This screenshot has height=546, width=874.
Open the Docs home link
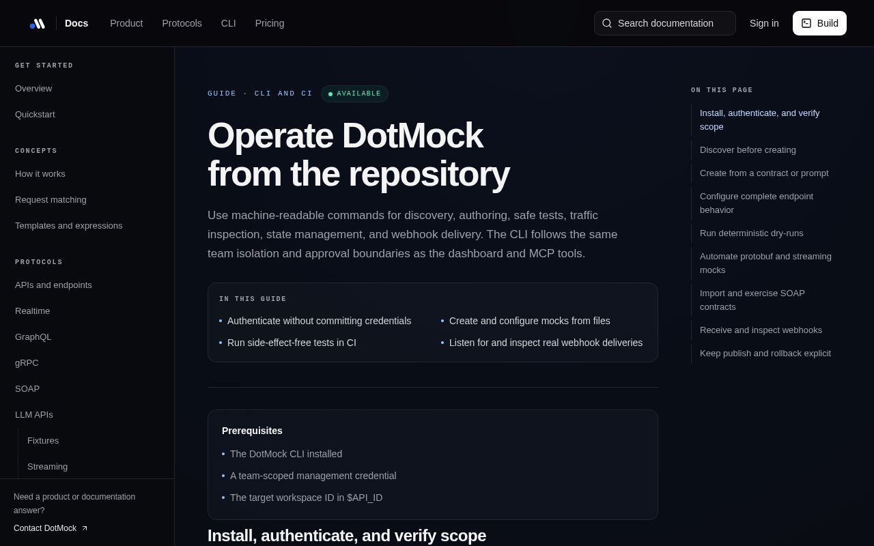click(x=76, y=23)
